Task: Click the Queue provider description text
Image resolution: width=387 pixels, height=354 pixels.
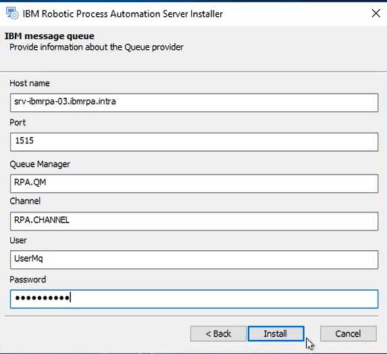Action: pos(97,47)
